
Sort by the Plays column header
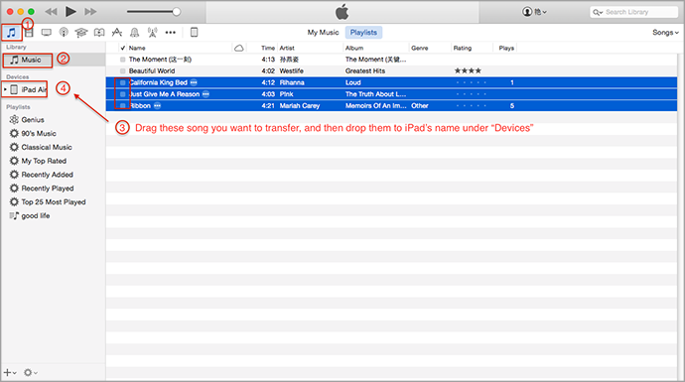click(506, 48)
